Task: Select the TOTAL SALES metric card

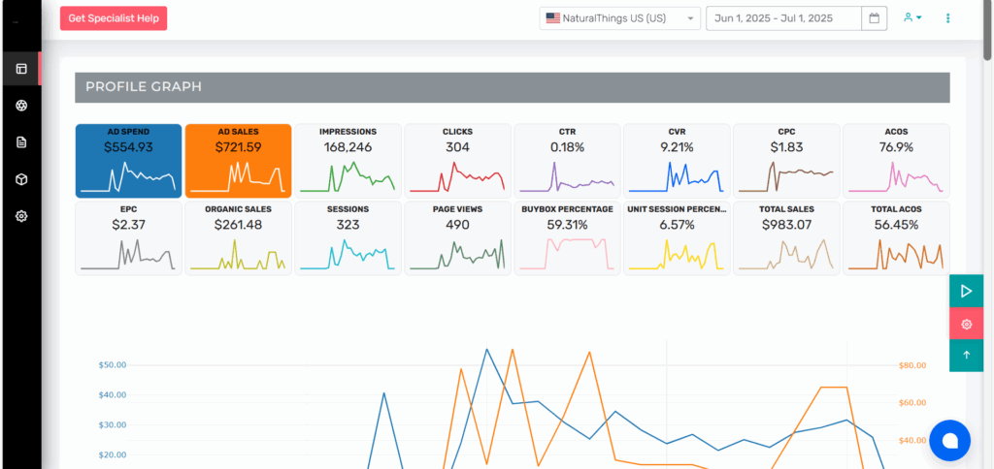Action: 786,238
